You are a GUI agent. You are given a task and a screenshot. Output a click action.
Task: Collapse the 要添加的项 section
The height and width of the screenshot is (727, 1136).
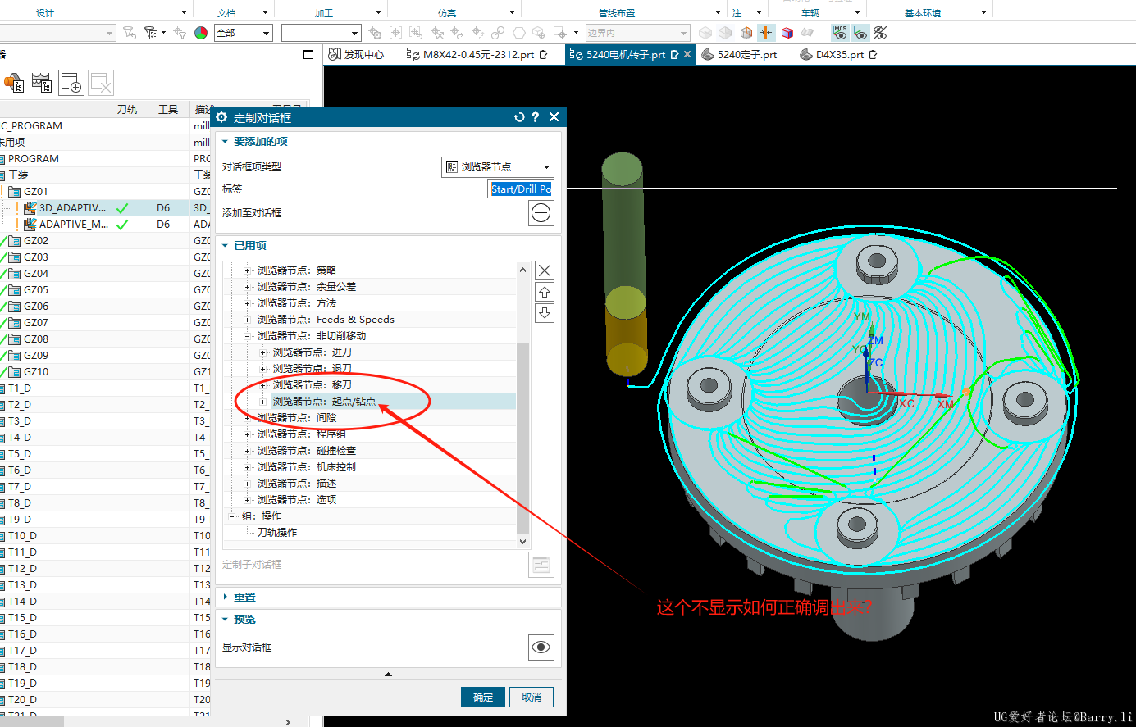click(226, 142)
